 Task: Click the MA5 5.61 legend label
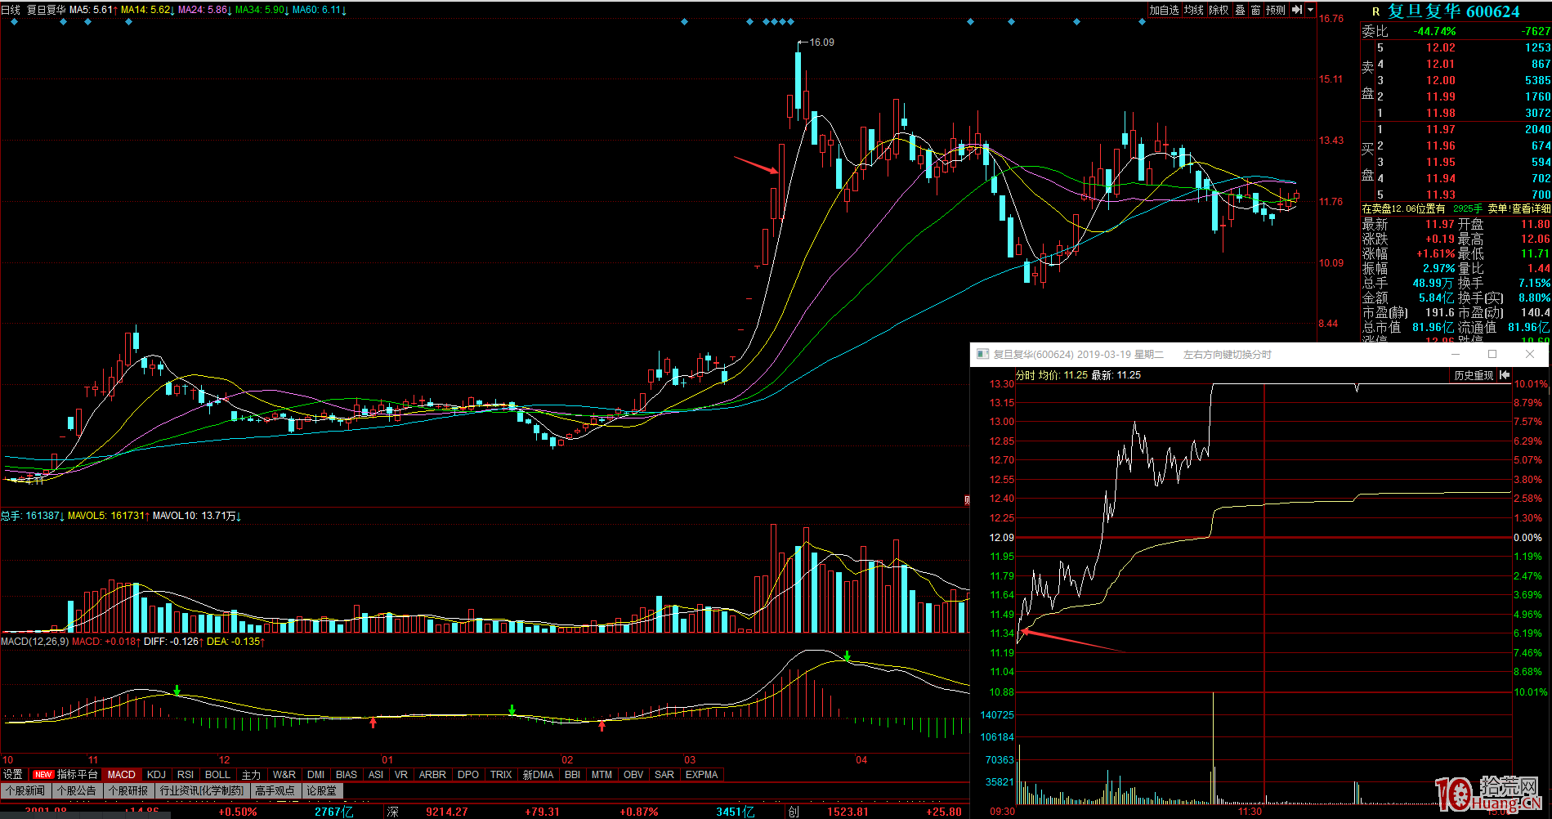point(93,10)
